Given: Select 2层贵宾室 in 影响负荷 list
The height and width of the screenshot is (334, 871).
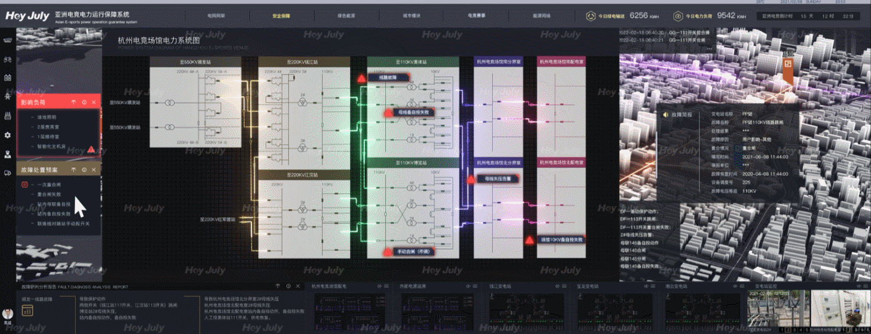Looking at the screenshot, I should (47, 127).
